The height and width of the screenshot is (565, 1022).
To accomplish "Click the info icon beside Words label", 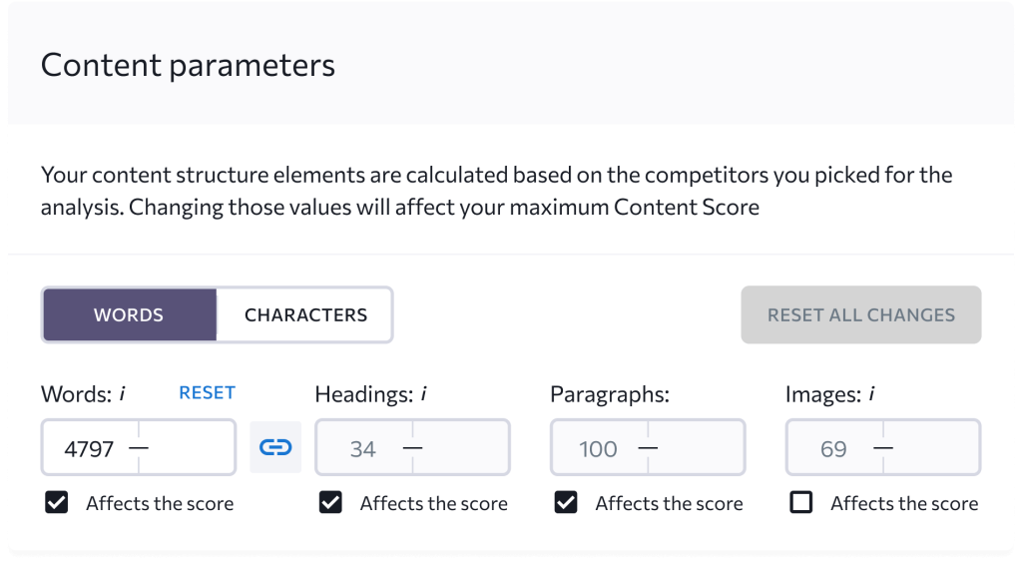I will pos(122,394).
